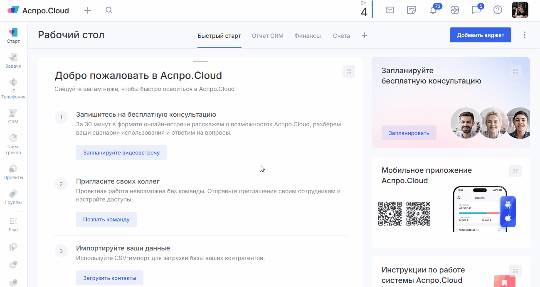Click the Аспро.Cloud logo
The height and width of the screenshot is (287, 540).
[38, 10]
